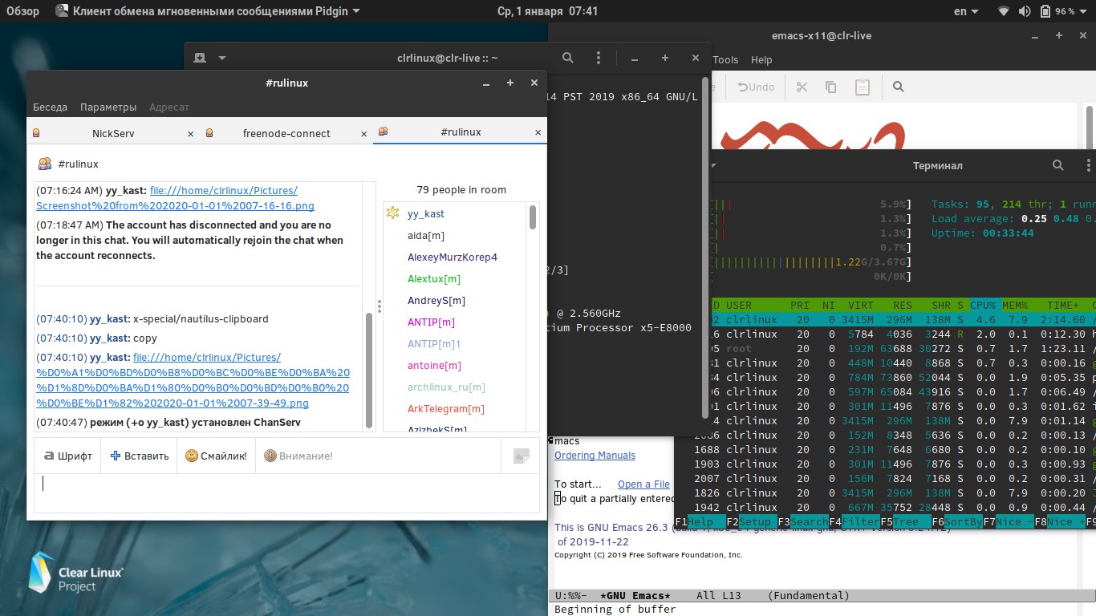Select yy_kast in the room user list

coord(425,213)
